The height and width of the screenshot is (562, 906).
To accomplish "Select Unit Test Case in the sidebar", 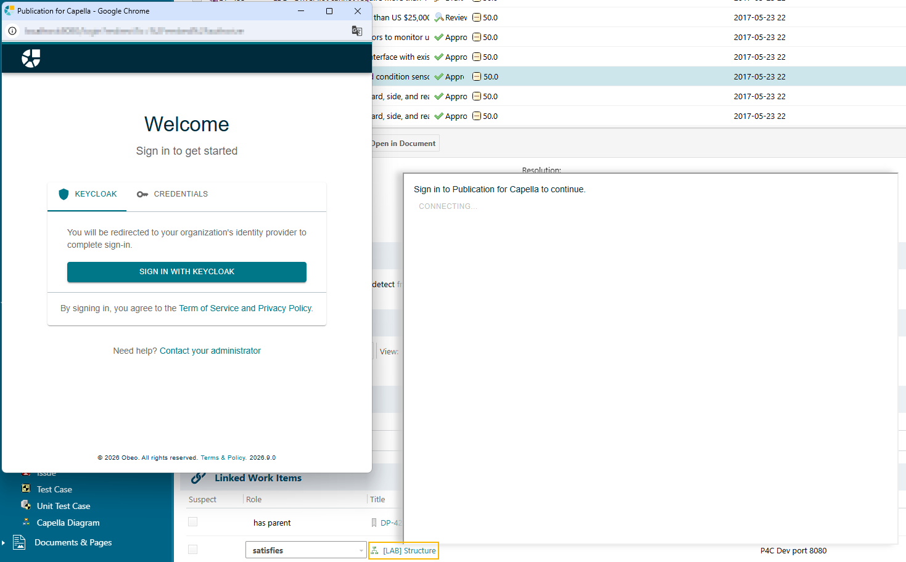I will click(x=64, y=506).
